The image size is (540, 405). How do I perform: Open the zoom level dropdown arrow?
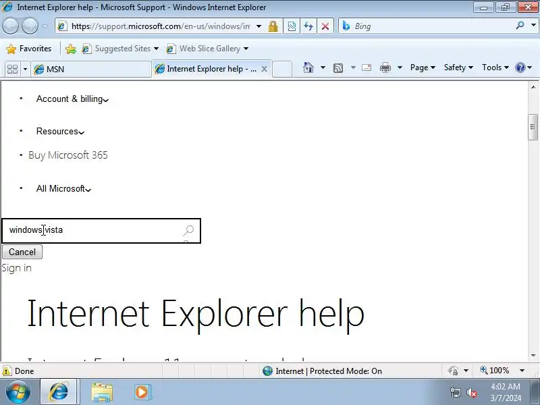point(522,371)
